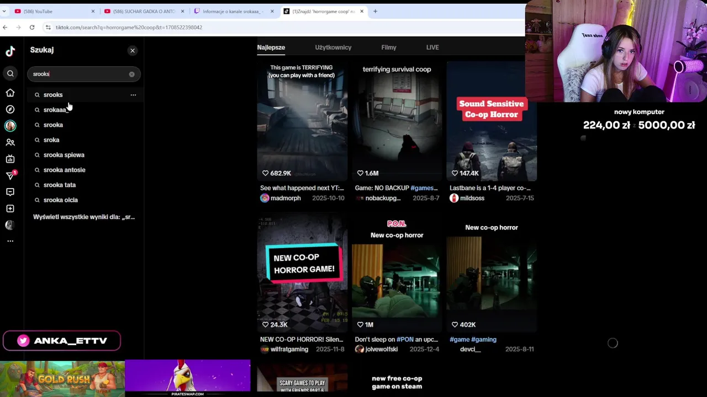
Task: Switch to the '(586) YouTube' tab
Action: (x=55, y=11)
